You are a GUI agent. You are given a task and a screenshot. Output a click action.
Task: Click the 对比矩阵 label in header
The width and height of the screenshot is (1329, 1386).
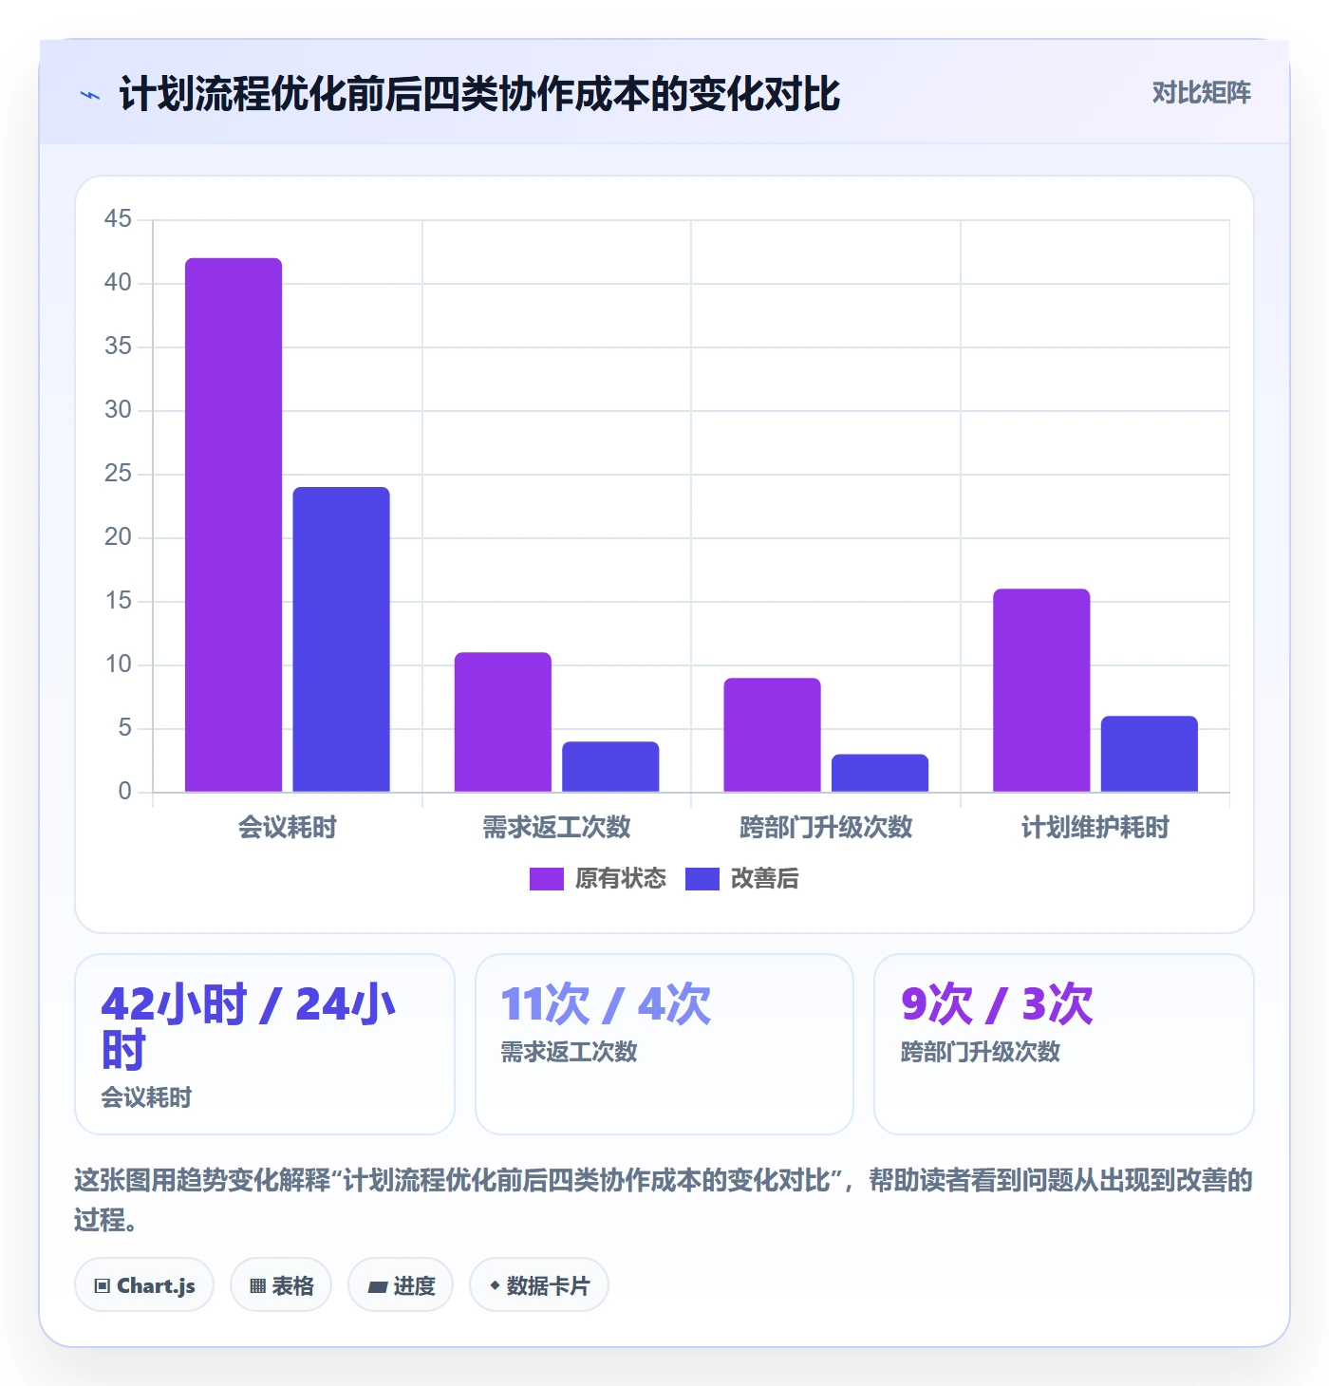click(1201, 93)
